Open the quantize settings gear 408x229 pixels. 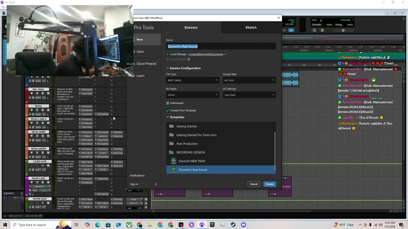(x=343, y=30)
